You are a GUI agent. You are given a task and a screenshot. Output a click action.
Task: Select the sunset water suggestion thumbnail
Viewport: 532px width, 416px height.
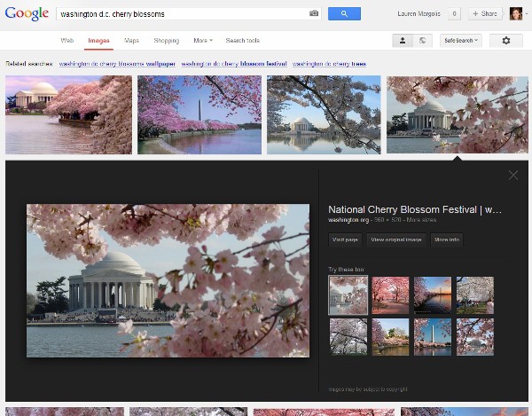click(x=433, y=295)
